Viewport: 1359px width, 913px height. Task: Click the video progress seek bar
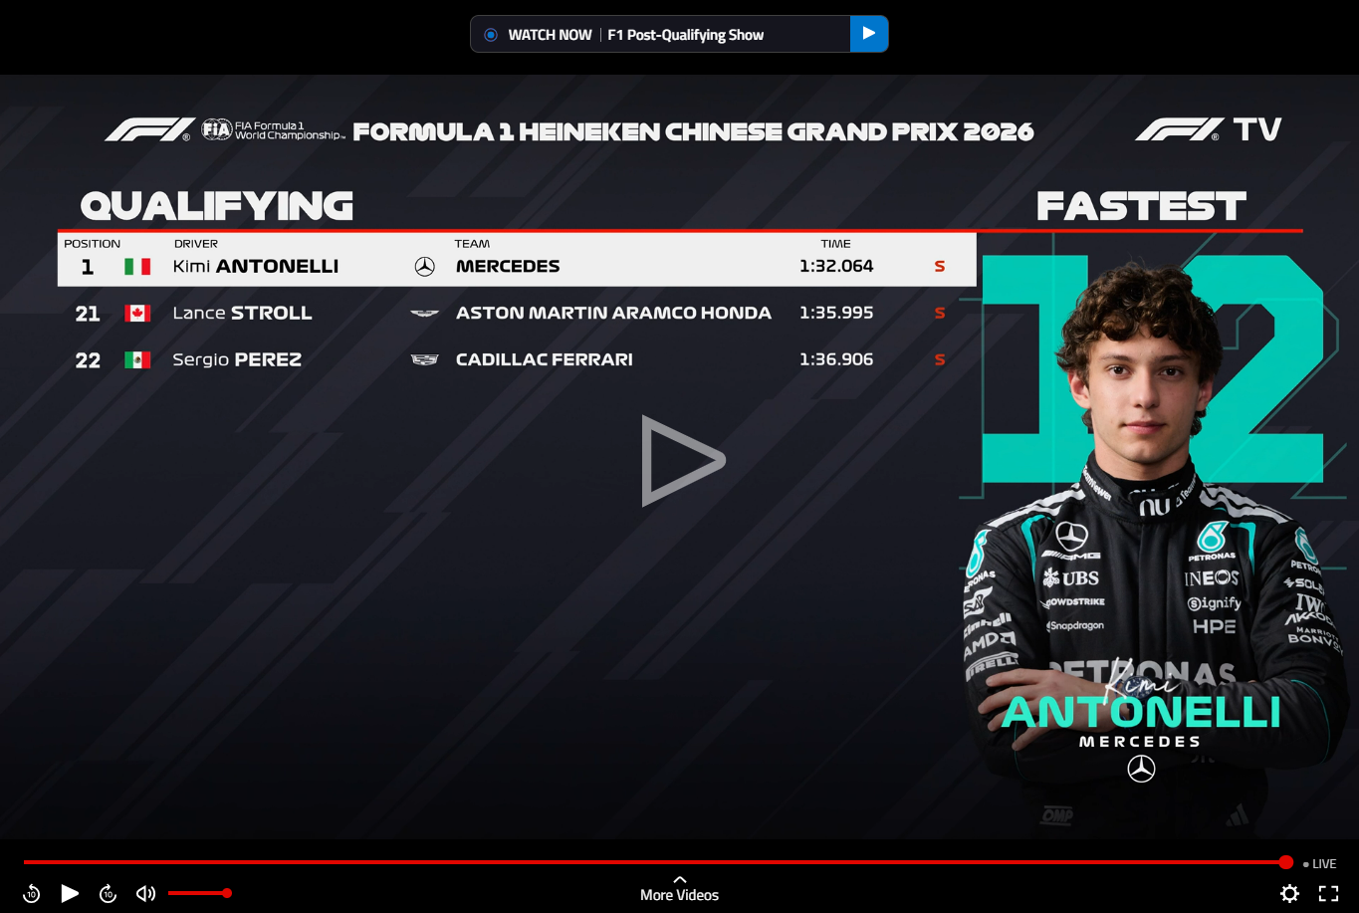pyautogui.click(x=655, y=862)
